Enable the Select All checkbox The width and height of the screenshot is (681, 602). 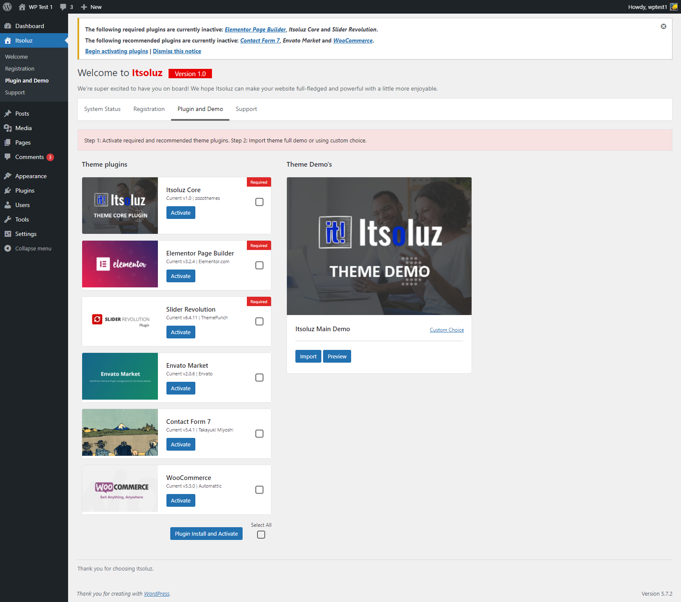click(x=261, y=534)
